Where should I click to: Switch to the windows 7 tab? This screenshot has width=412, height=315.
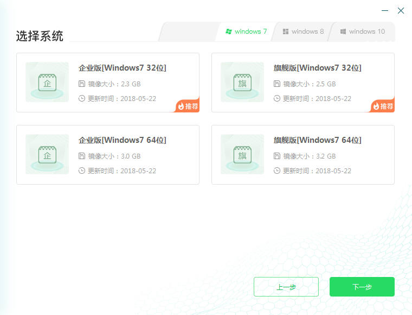(x=246, y=31)
